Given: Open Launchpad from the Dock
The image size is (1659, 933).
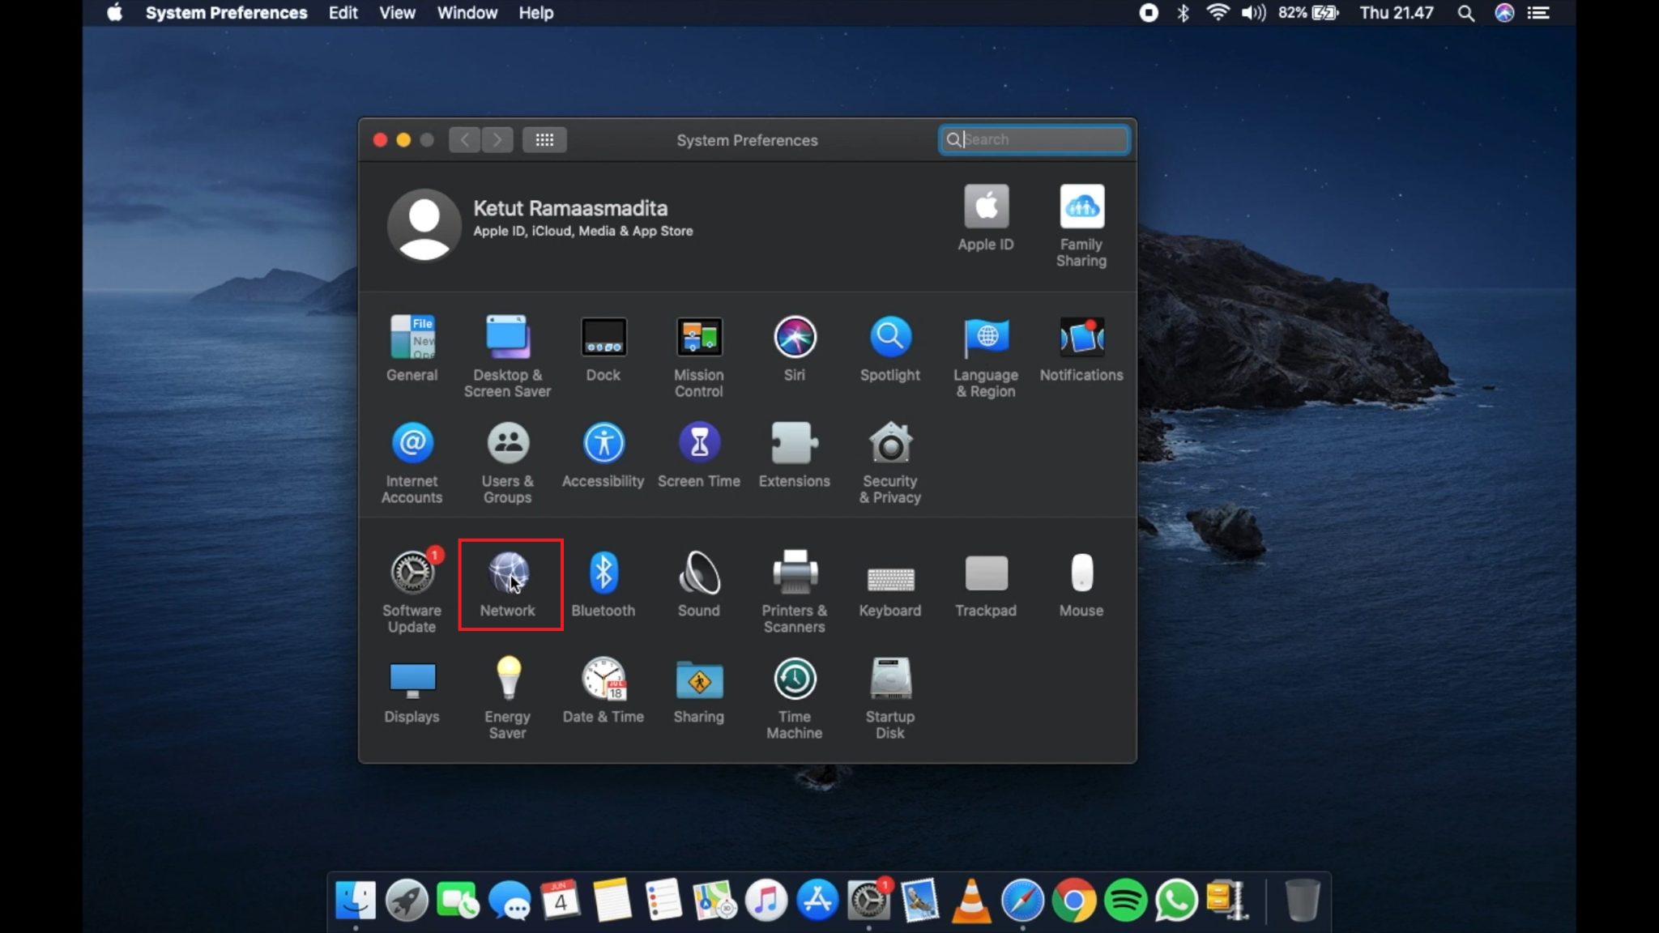Looking at the screenshot, I should pyautogui.click(x=407, y=900).
